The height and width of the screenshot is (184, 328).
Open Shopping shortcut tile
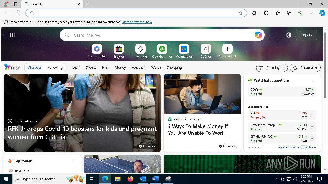click(x=140, y=51)
